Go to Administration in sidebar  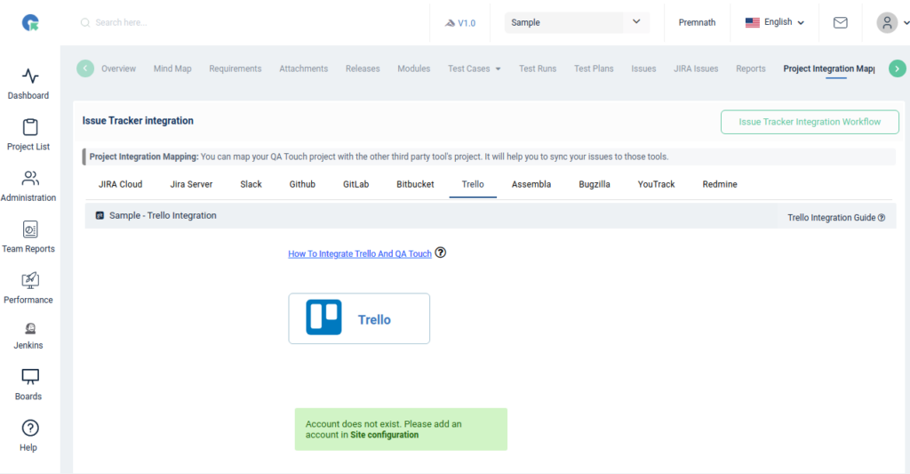tap(30, 179)
